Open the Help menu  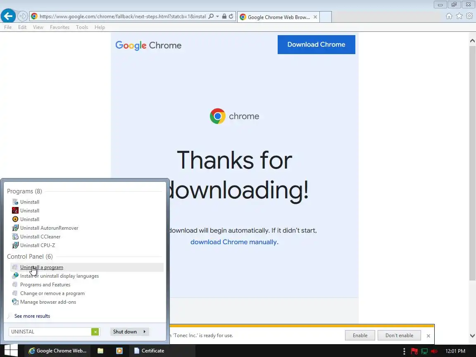pyautogui.click(x=100, y=27)
